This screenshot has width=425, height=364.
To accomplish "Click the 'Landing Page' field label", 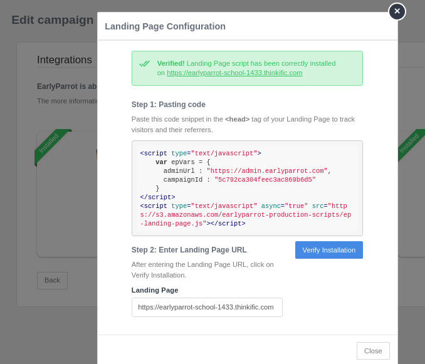I will tap(155, 290).
